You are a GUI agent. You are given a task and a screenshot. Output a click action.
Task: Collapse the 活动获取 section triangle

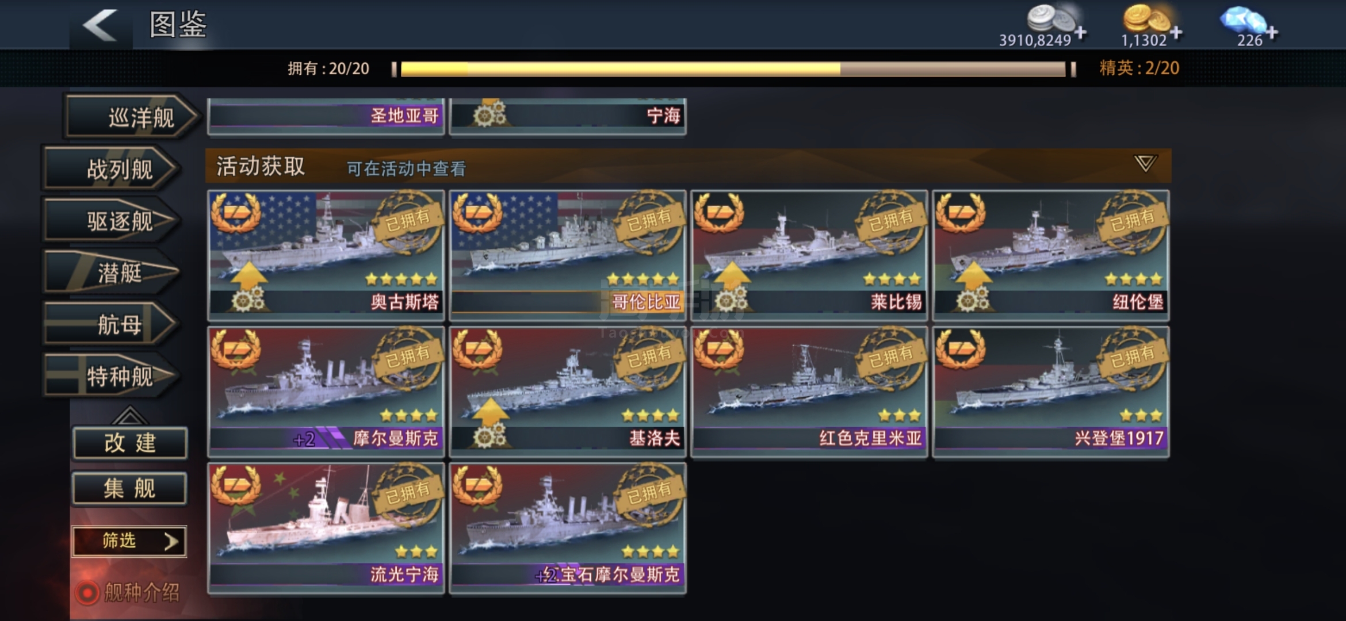1145,164
